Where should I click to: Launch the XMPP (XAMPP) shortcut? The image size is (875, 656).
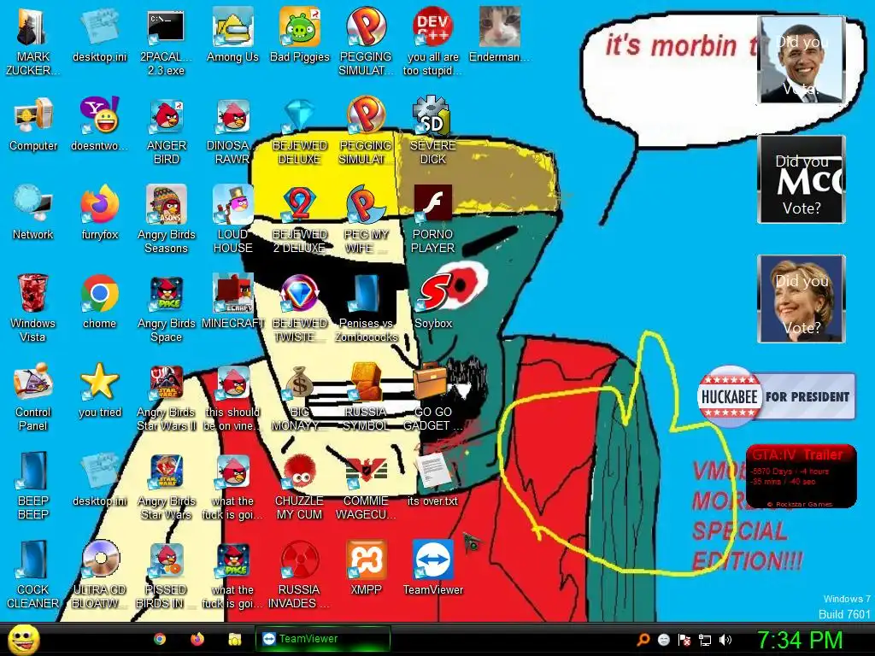[x=366, y=567]
